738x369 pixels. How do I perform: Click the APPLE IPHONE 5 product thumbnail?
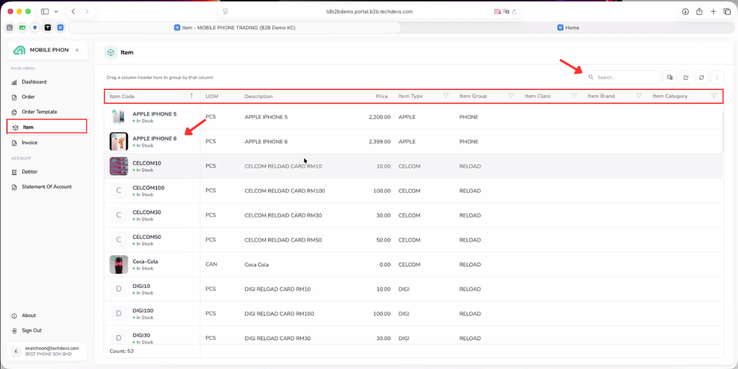[x=119, y=117]
